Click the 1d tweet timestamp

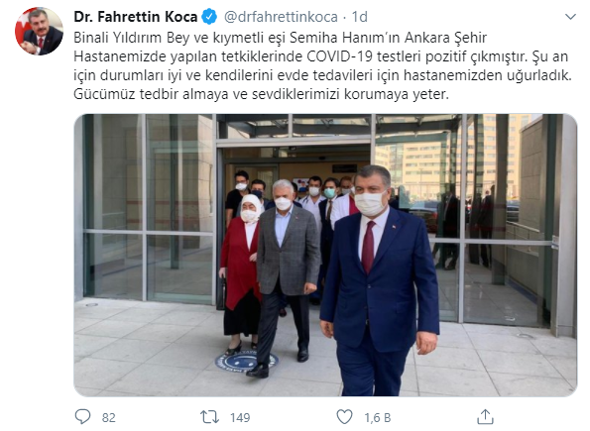tap(359, 17)
